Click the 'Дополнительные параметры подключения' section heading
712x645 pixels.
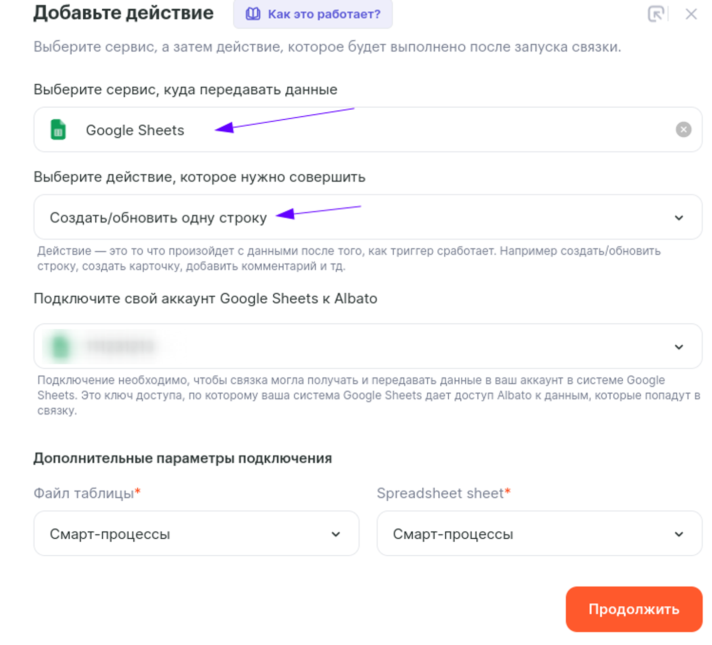183,458
